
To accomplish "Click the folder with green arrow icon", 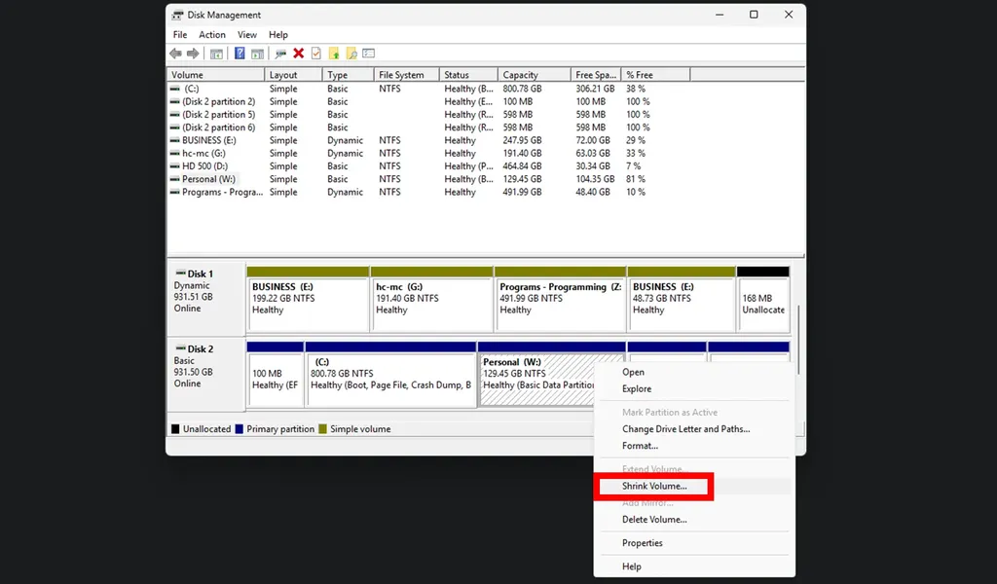I will coord(334,54).
